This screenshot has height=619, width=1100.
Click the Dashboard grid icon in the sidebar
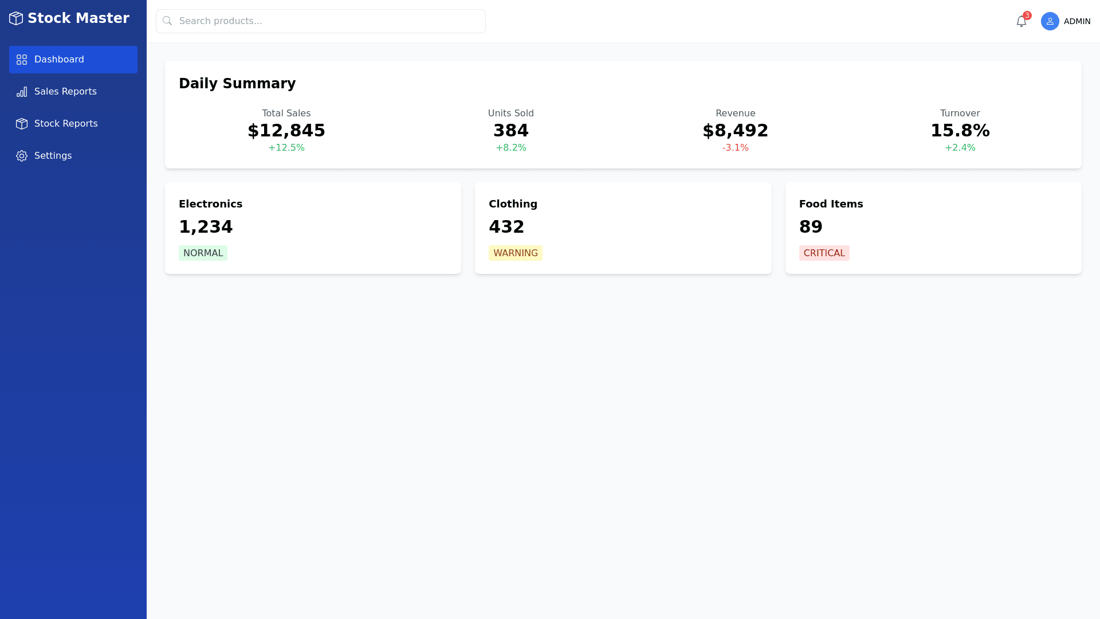[x=22, y=60]
